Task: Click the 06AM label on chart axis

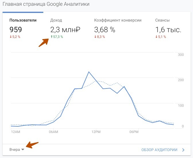Action: click(x=53, y=132)
